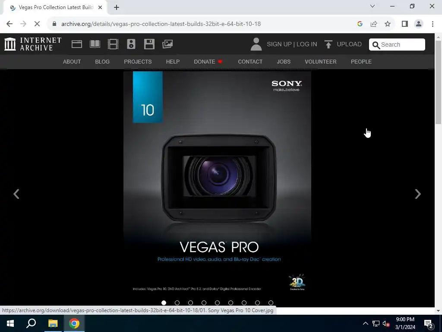
Task: Open new browser tab
Action: coord(117,7)
